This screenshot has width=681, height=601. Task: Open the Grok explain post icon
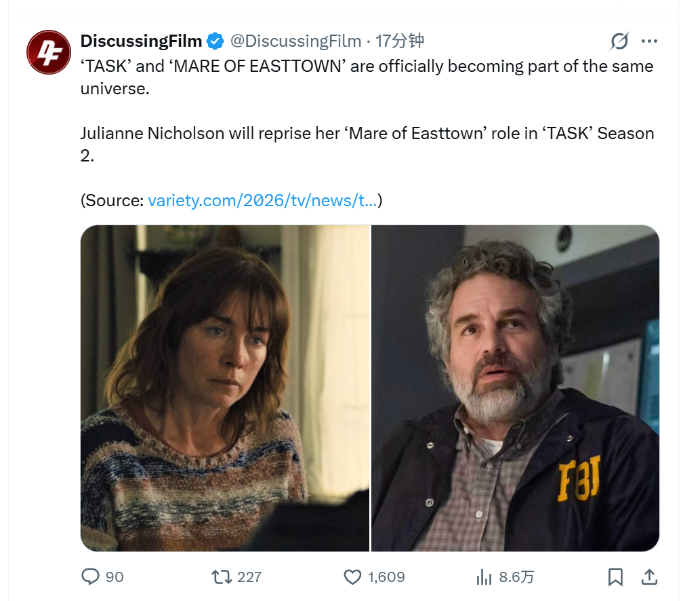coord(619,41)
